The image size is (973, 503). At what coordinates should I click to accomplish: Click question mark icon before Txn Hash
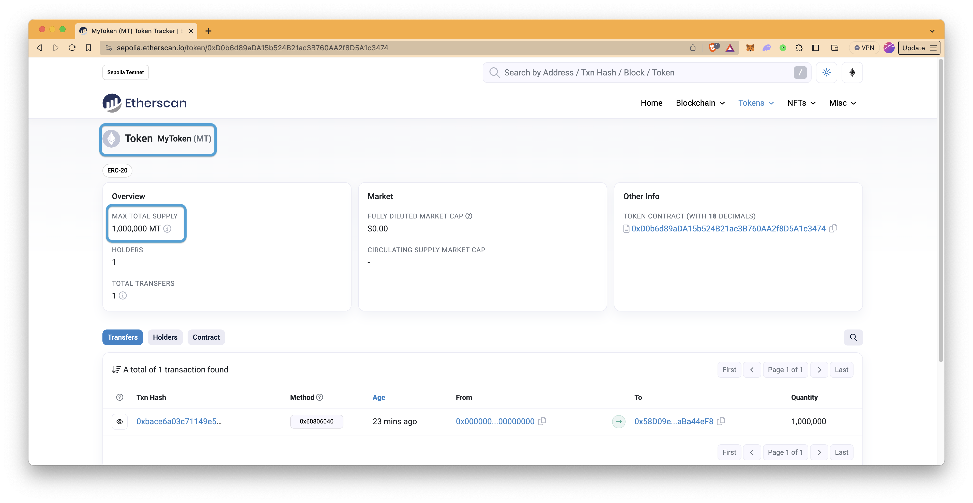coord(120,397)
